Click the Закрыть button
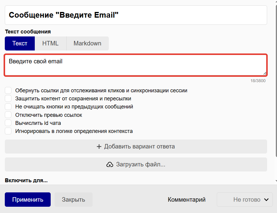Image resolution: width=277 pixels, height=213 pixels. [73, 199]
